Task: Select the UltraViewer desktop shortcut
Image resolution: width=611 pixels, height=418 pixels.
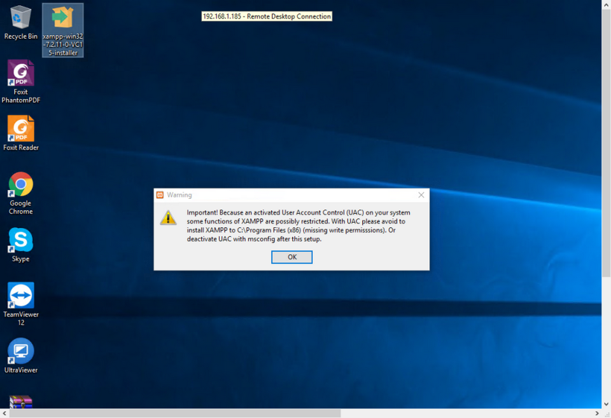Action: click(x=20, y=356)
